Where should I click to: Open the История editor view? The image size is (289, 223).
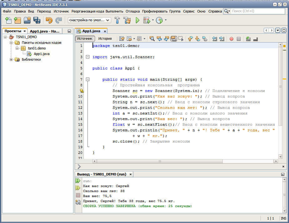pos(105,39)
